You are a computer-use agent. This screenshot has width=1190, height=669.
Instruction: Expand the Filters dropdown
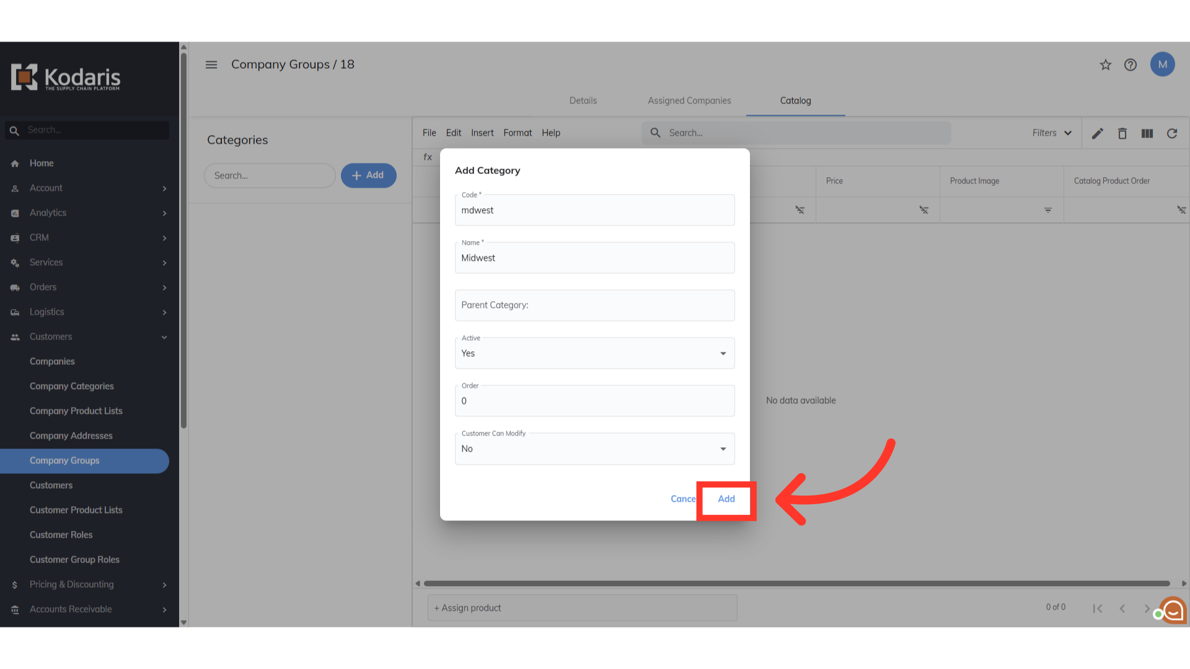coord(1052,133)
